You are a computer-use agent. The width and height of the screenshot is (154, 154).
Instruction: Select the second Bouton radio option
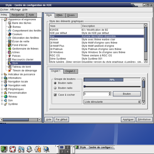coord(55,88)
